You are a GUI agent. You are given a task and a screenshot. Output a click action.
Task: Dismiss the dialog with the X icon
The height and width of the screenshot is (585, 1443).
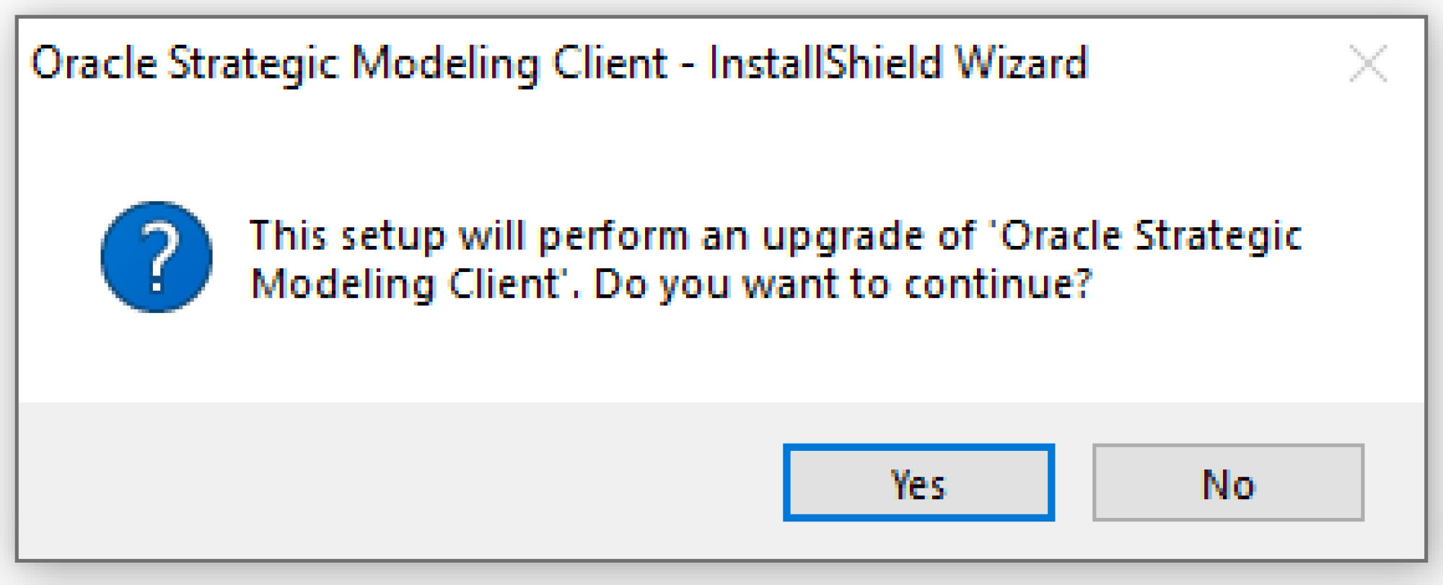coord(1368,63)
